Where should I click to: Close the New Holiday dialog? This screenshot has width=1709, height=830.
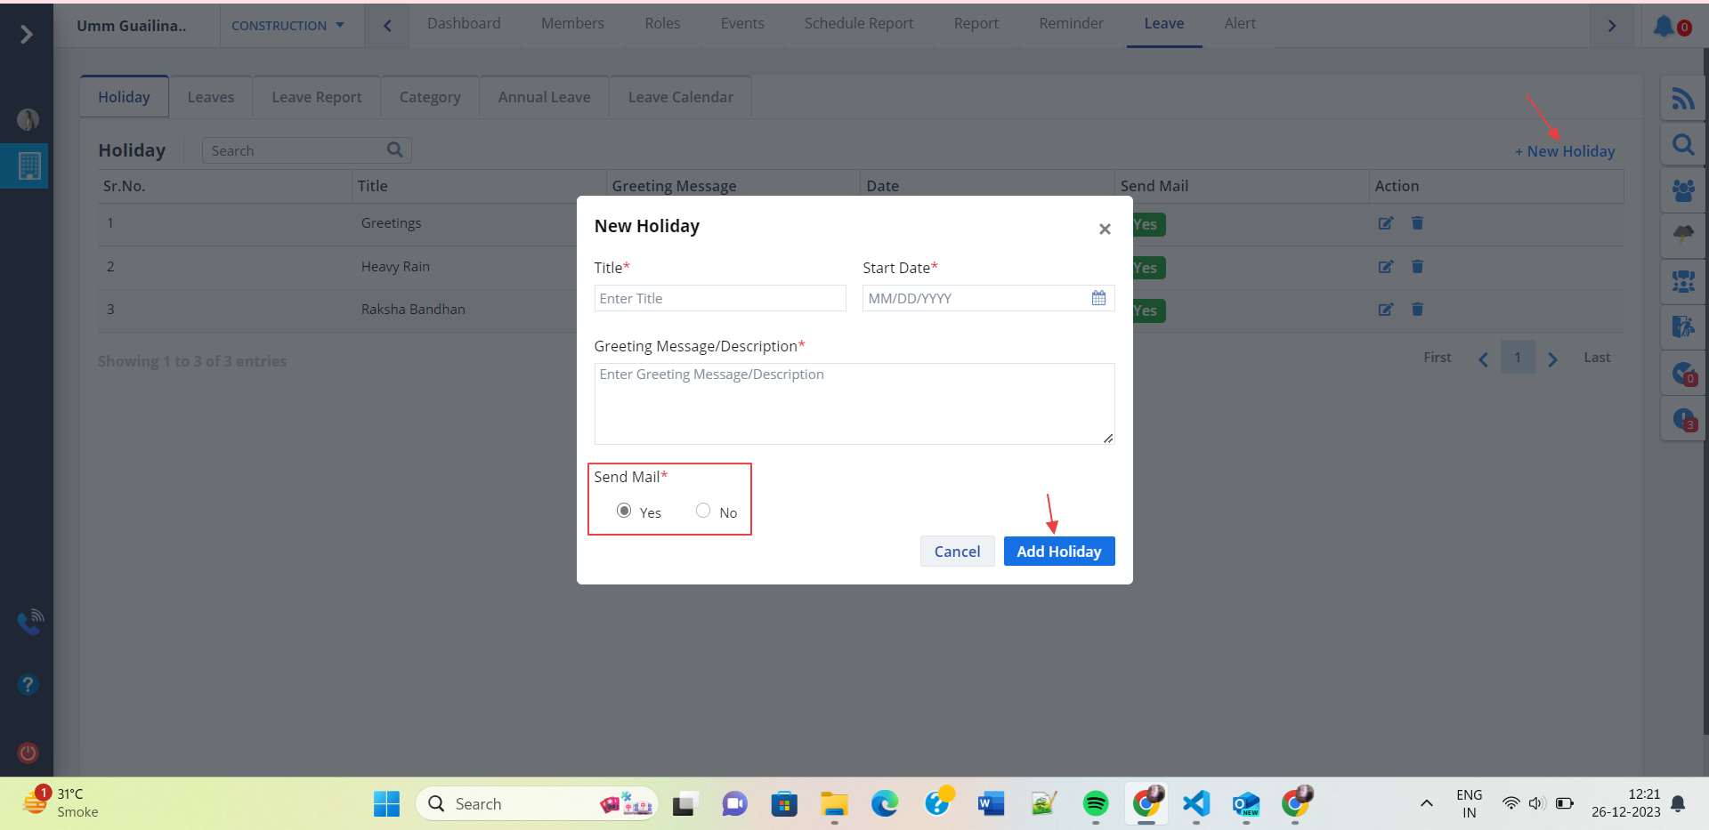[x=1105, y=230]
